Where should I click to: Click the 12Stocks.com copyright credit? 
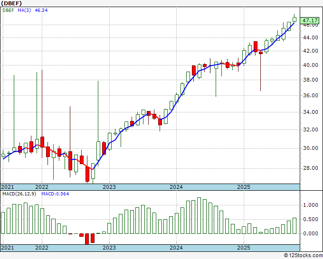(303, 256)
